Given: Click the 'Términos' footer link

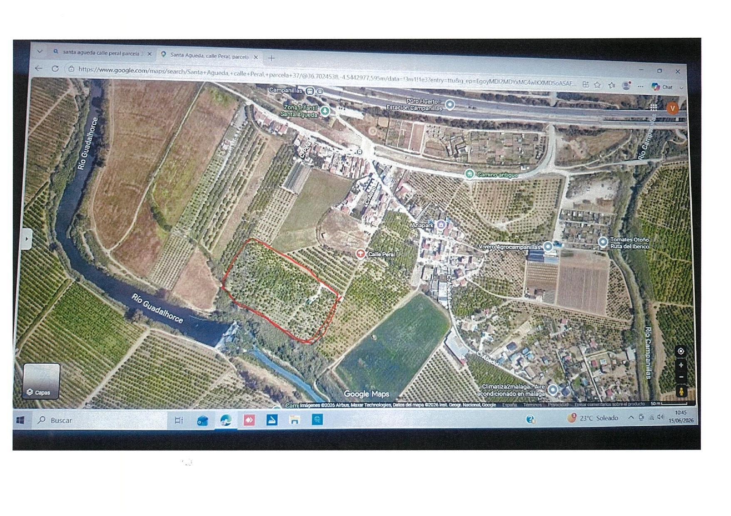Looking at the screenshot, I should coord(532,405).
